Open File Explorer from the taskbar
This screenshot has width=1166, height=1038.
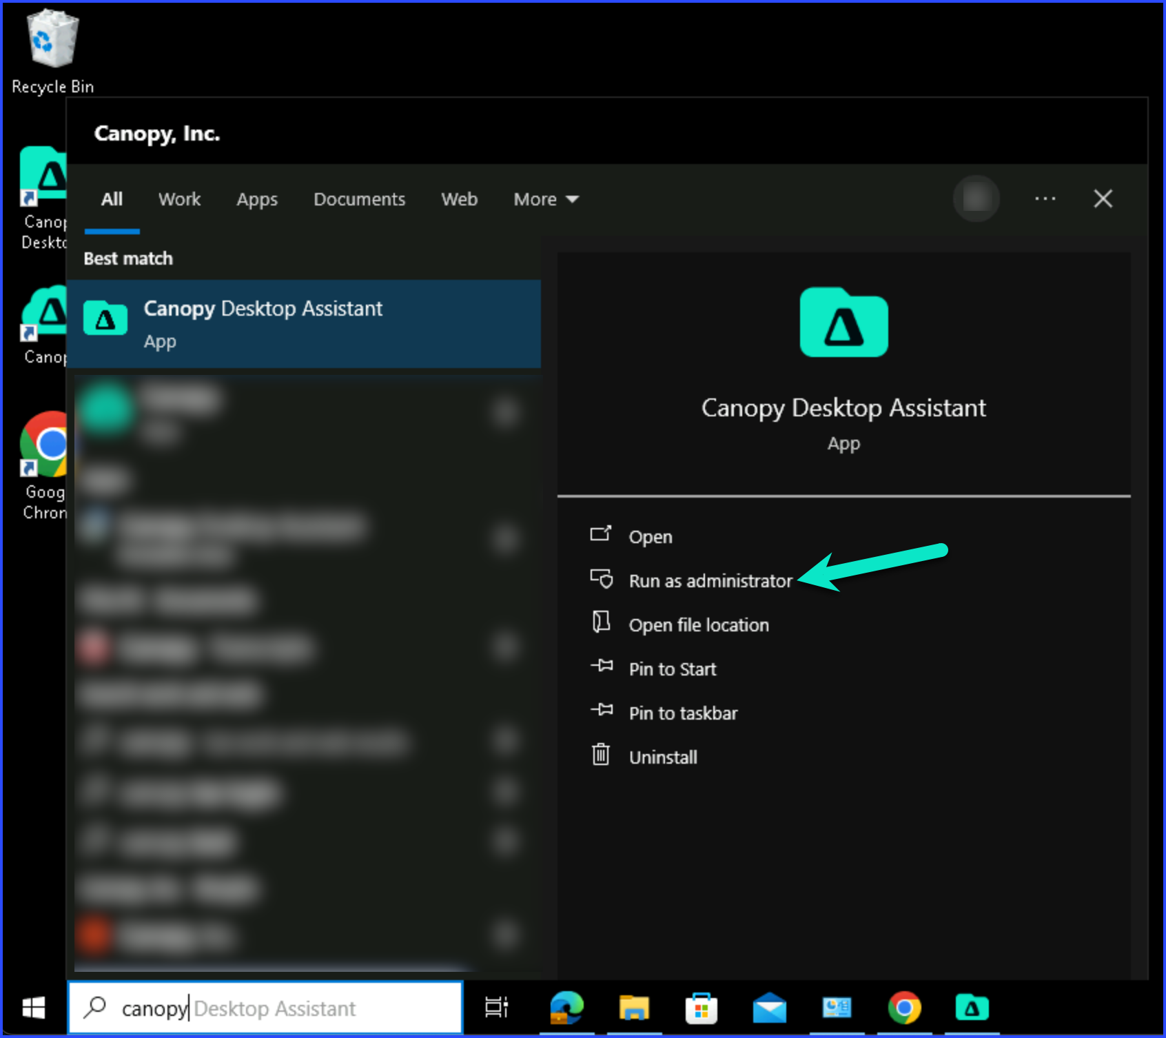tap(634, 1008)
